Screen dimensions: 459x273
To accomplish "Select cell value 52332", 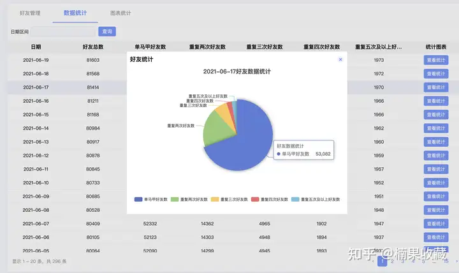I will [150, 223].
